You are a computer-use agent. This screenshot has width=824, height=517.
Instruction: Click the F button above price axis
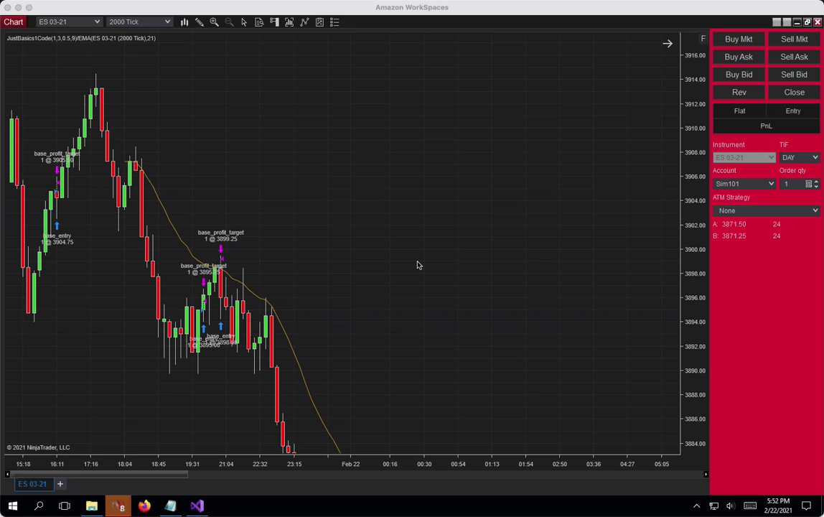[703, 38]
